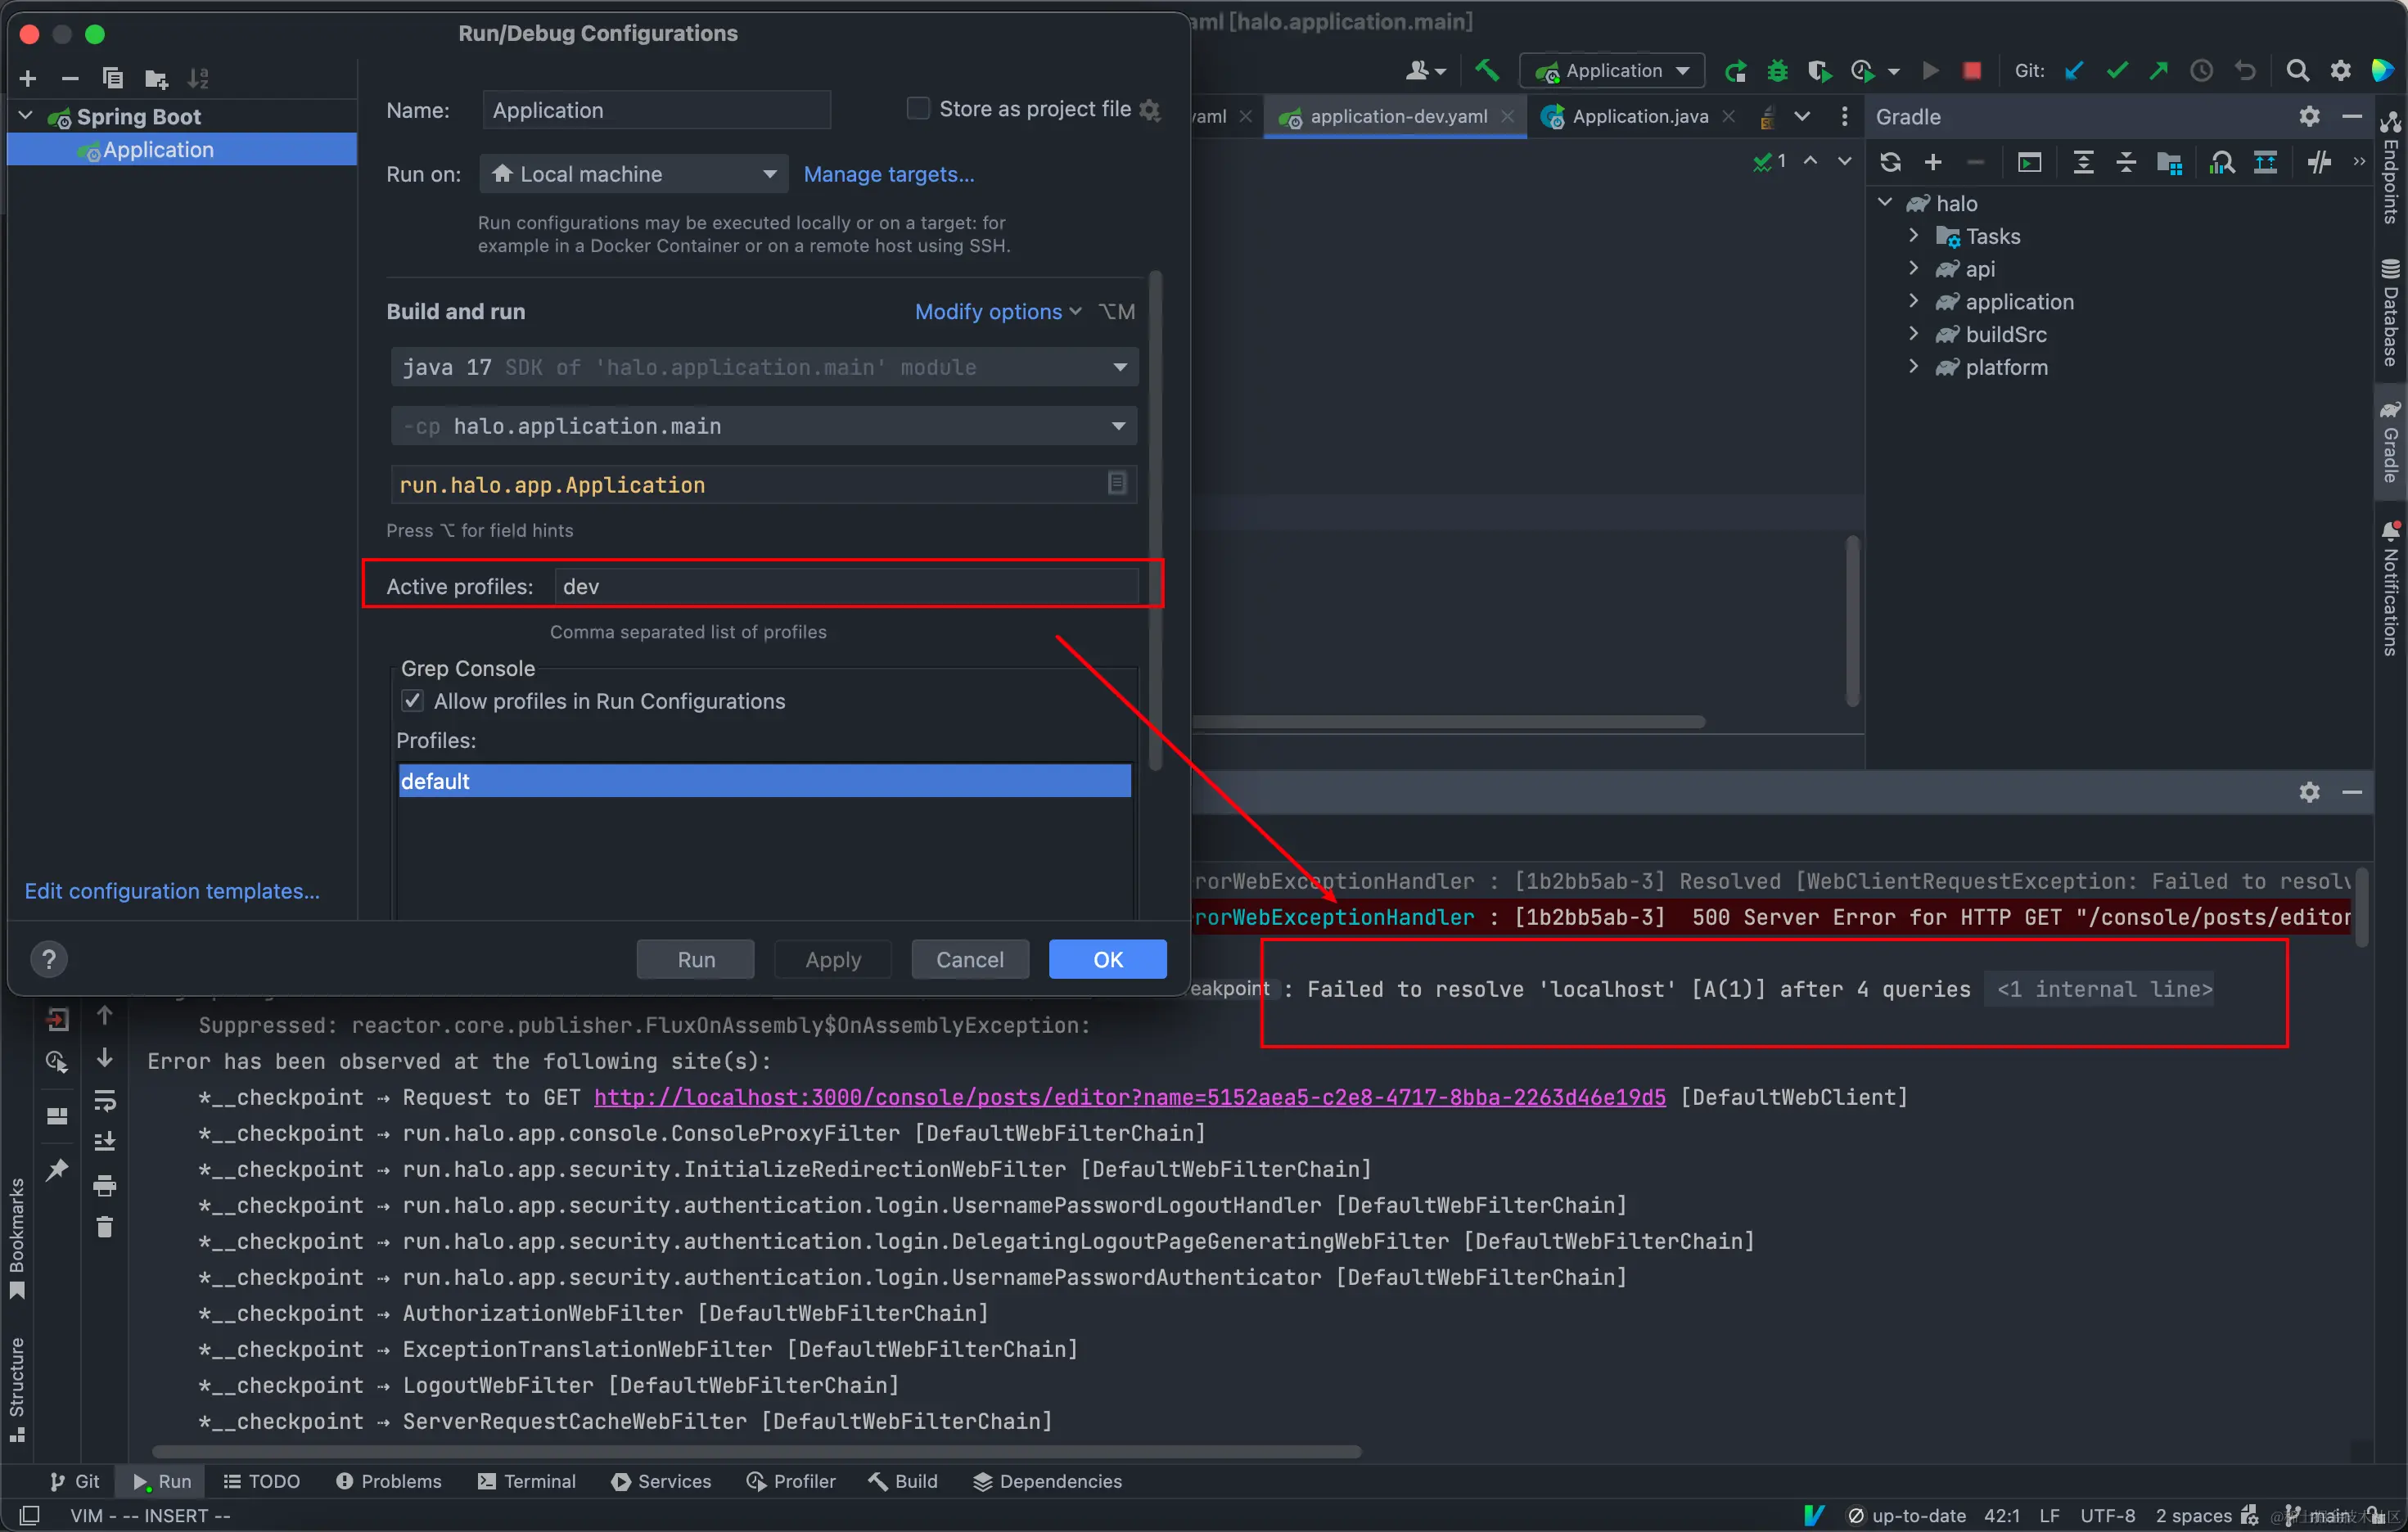Uncheck Allow profiles in Run Configurations

click(412, 701)
